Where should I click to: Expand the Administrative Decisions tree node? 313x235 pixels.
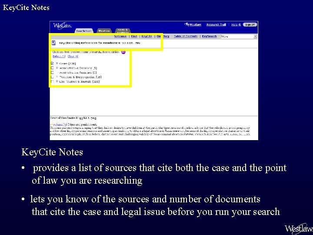57,68
